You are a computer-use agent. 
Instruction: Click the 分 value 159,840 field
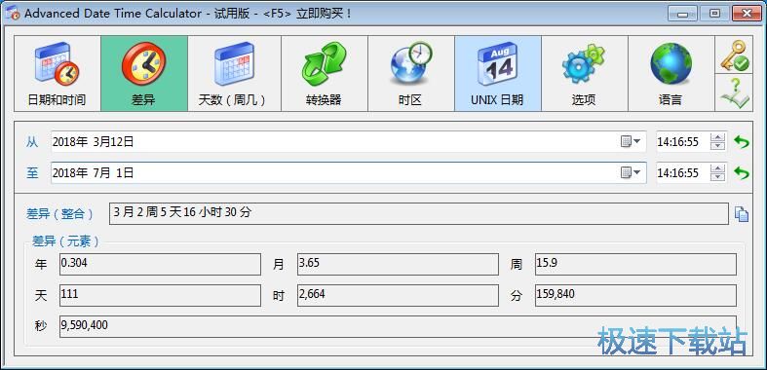(635, 296)
